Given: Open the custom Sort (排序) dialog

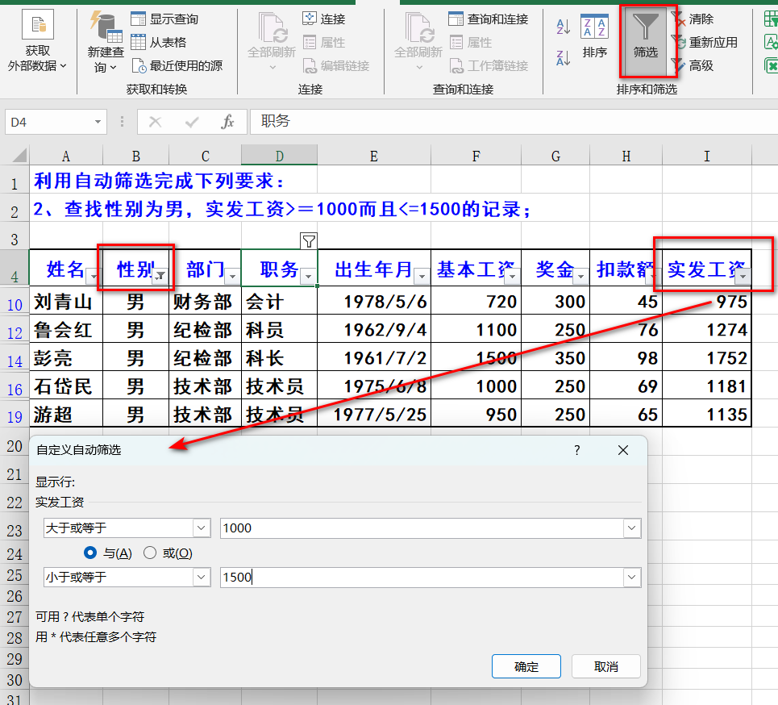Looking at the screenshot, I should click(594, 36).
